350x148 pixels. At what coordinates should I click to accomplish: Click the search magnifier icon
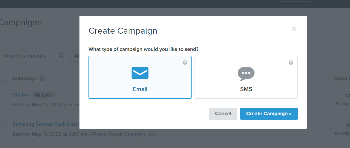tap(61, 55)
